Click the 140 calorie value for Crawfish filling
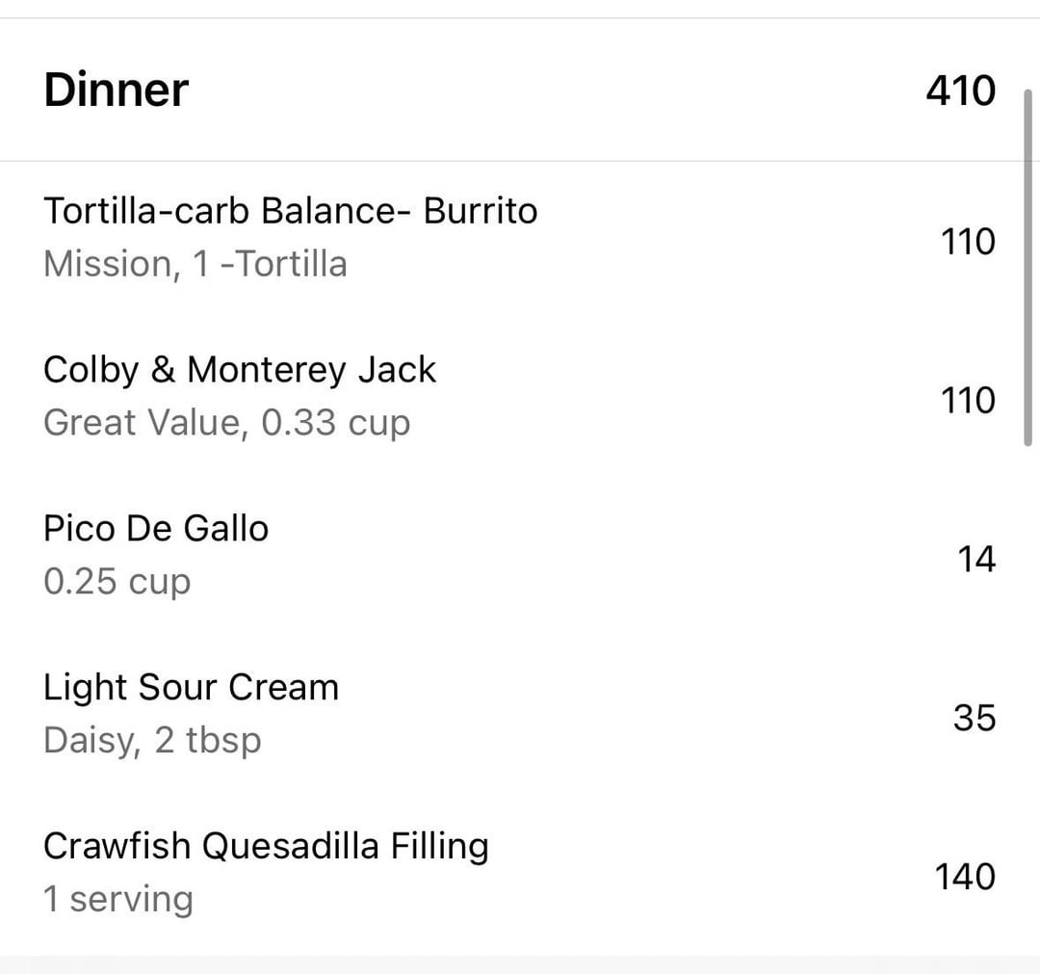Viewport: 1040px width, 974px height. (x=965, y=877)
